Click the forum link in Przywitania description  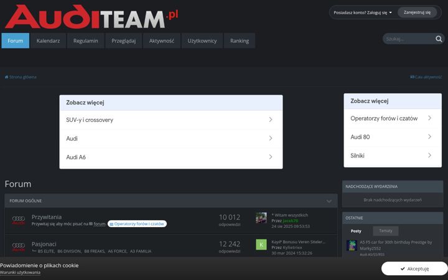point(100,224)
